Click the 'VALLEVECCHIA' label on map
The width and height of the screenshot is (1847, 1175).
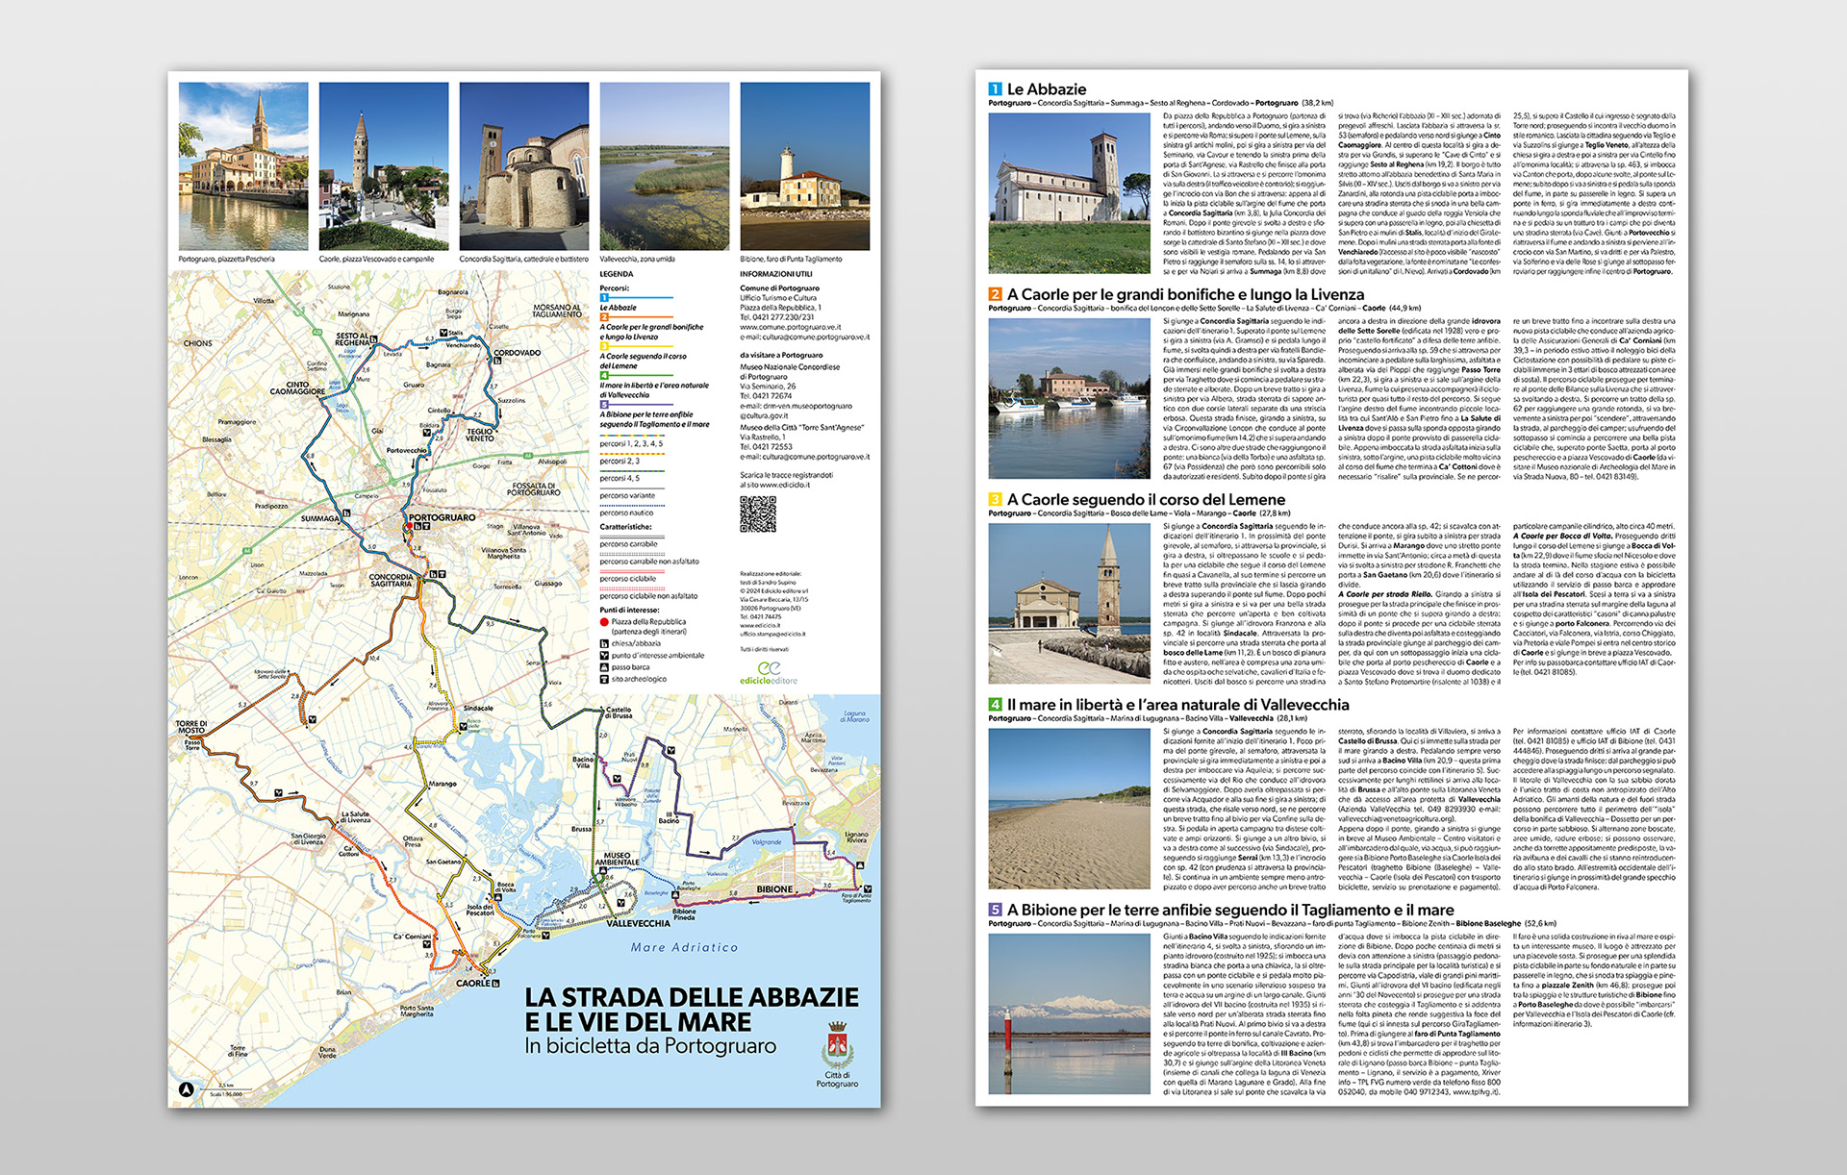click(638, 923)
